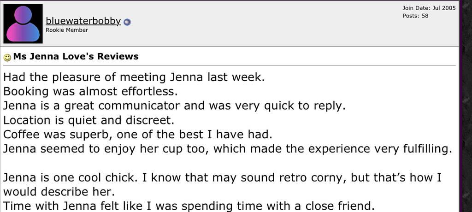Click the sentence about great communicator

coord(174,106)
